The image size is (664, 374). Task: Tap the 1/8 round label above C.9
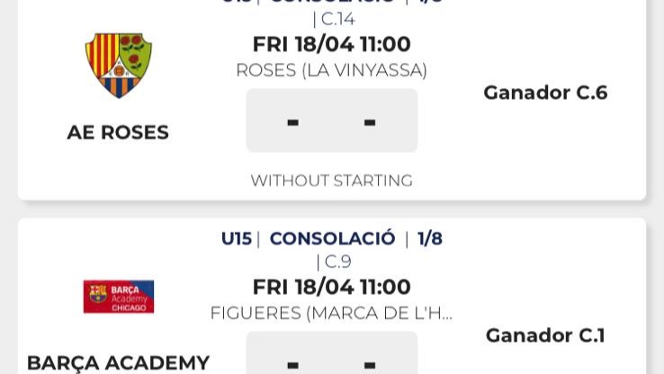(430, 238)
